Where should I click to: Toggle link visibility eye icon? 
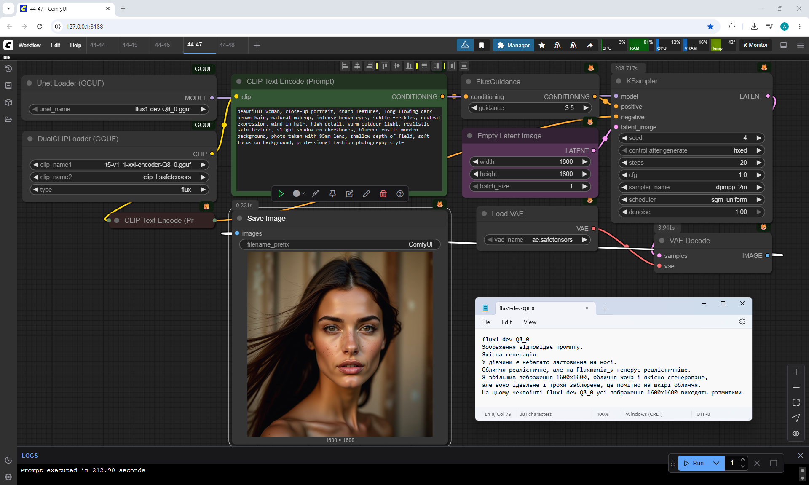click(x=796, y=434)
